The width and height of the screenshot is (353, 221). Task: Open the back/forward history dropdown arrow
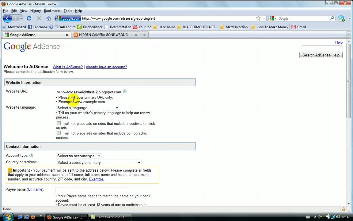click(x=21, y=18)
